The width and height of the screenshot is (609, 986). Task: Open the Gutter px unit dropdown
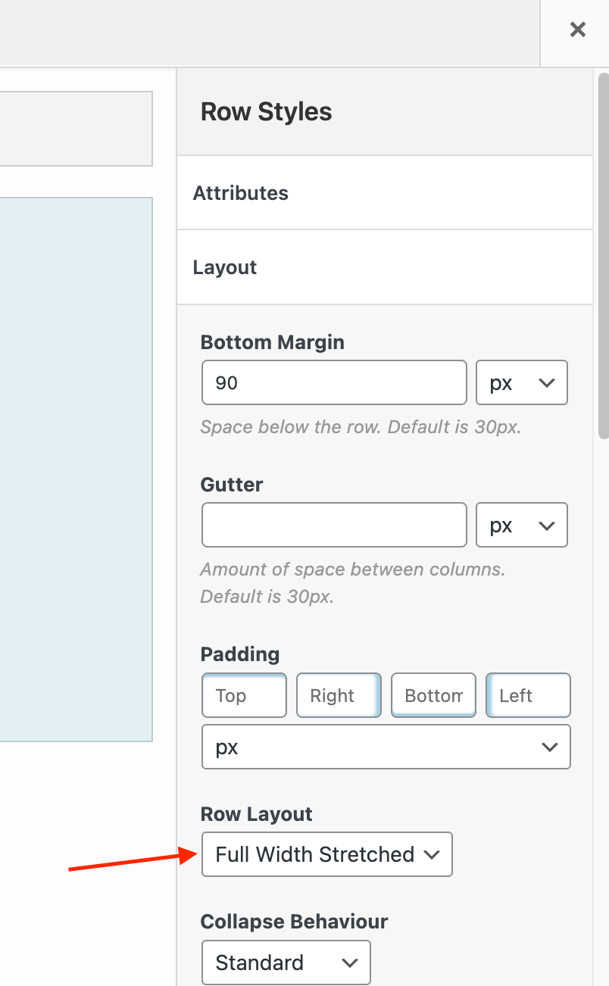pos(521,525)
